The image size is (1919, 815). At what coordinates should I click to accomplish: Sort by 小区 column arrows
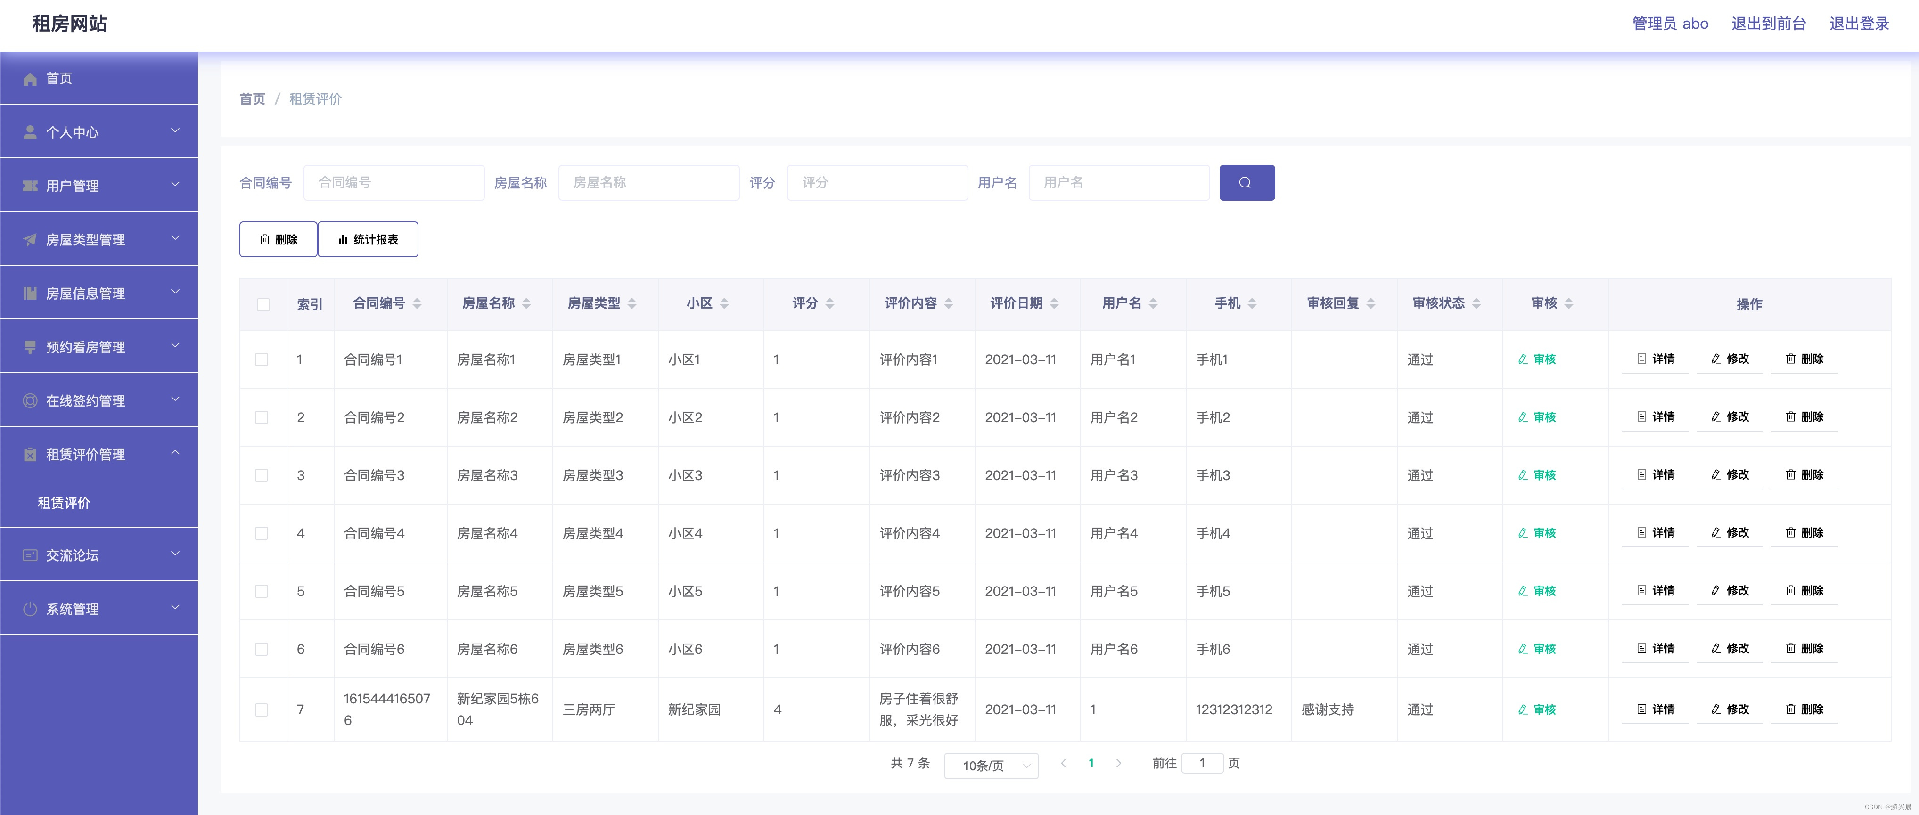[x=724, y=303]
